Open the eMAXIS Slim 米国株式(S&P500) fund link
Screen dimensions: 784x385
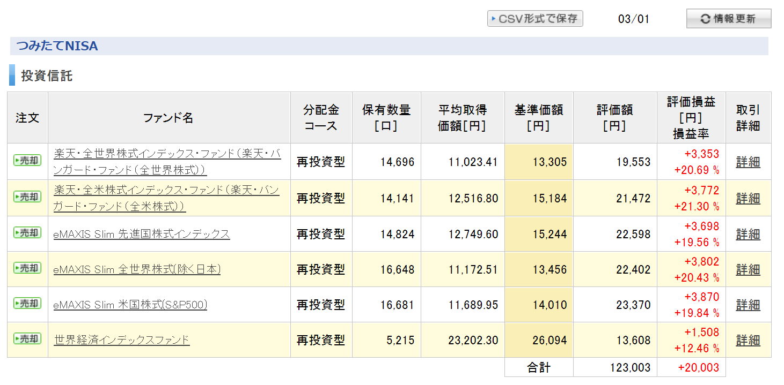[130, 305]
